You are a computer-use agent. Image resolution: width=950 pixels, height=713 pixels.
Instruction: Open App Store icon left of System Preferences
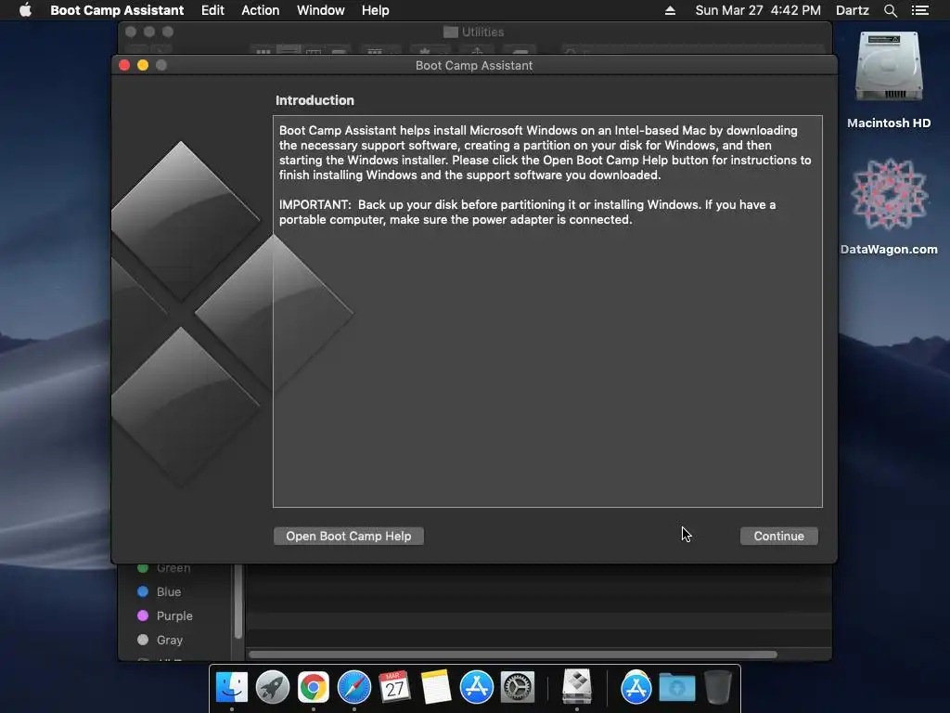(476, 687)
